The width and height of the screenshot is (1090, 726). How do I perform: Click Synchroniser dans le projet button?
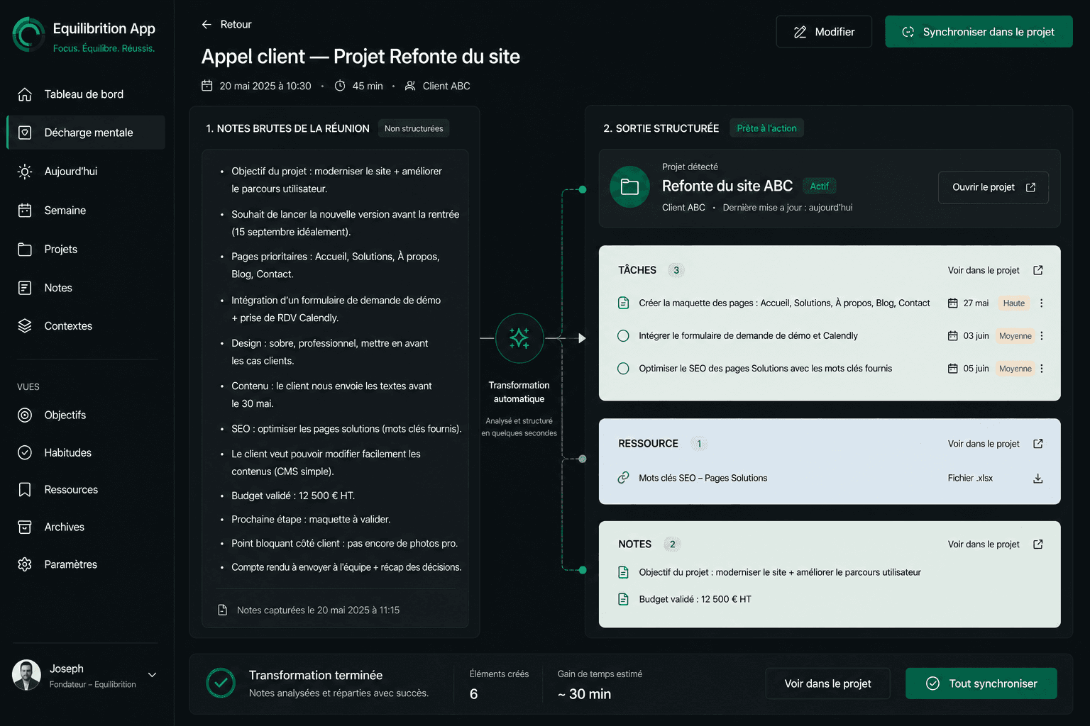979,32
